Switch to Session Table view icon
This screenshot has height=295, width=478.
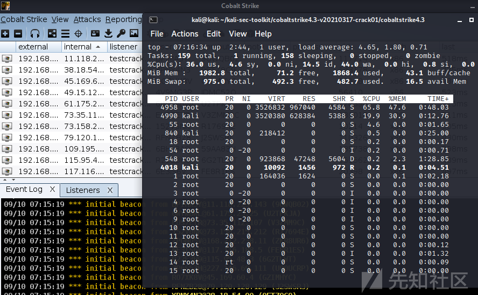click(x=65, y=33)
